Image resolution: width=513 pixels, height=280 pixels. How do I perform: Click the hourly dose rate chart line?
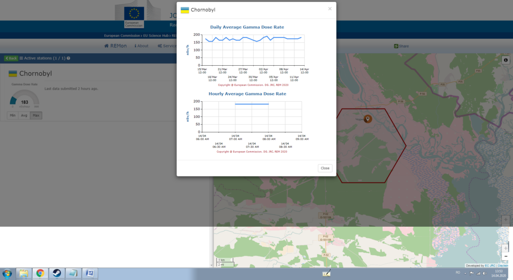[x=252, y=104]
